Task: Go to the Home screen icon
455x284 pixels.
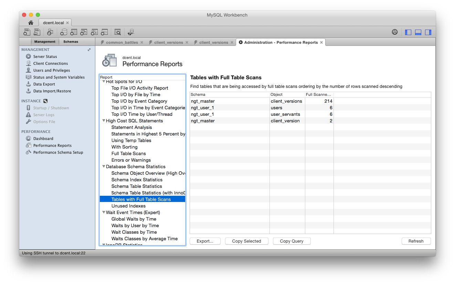Action: pyautogui.click(x=31, y=23)
